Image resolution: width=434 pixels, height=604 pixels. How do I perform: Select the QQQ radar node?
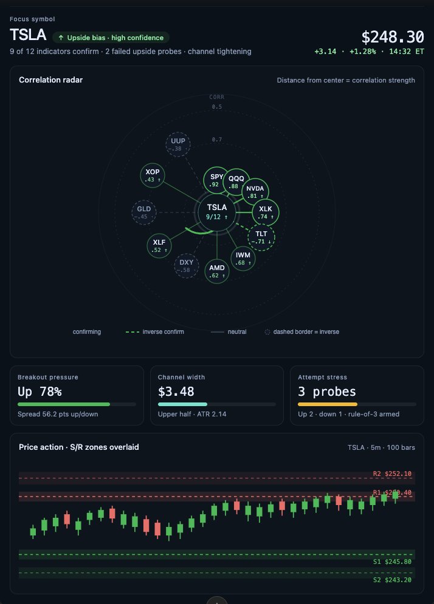(x=236, y=182)
